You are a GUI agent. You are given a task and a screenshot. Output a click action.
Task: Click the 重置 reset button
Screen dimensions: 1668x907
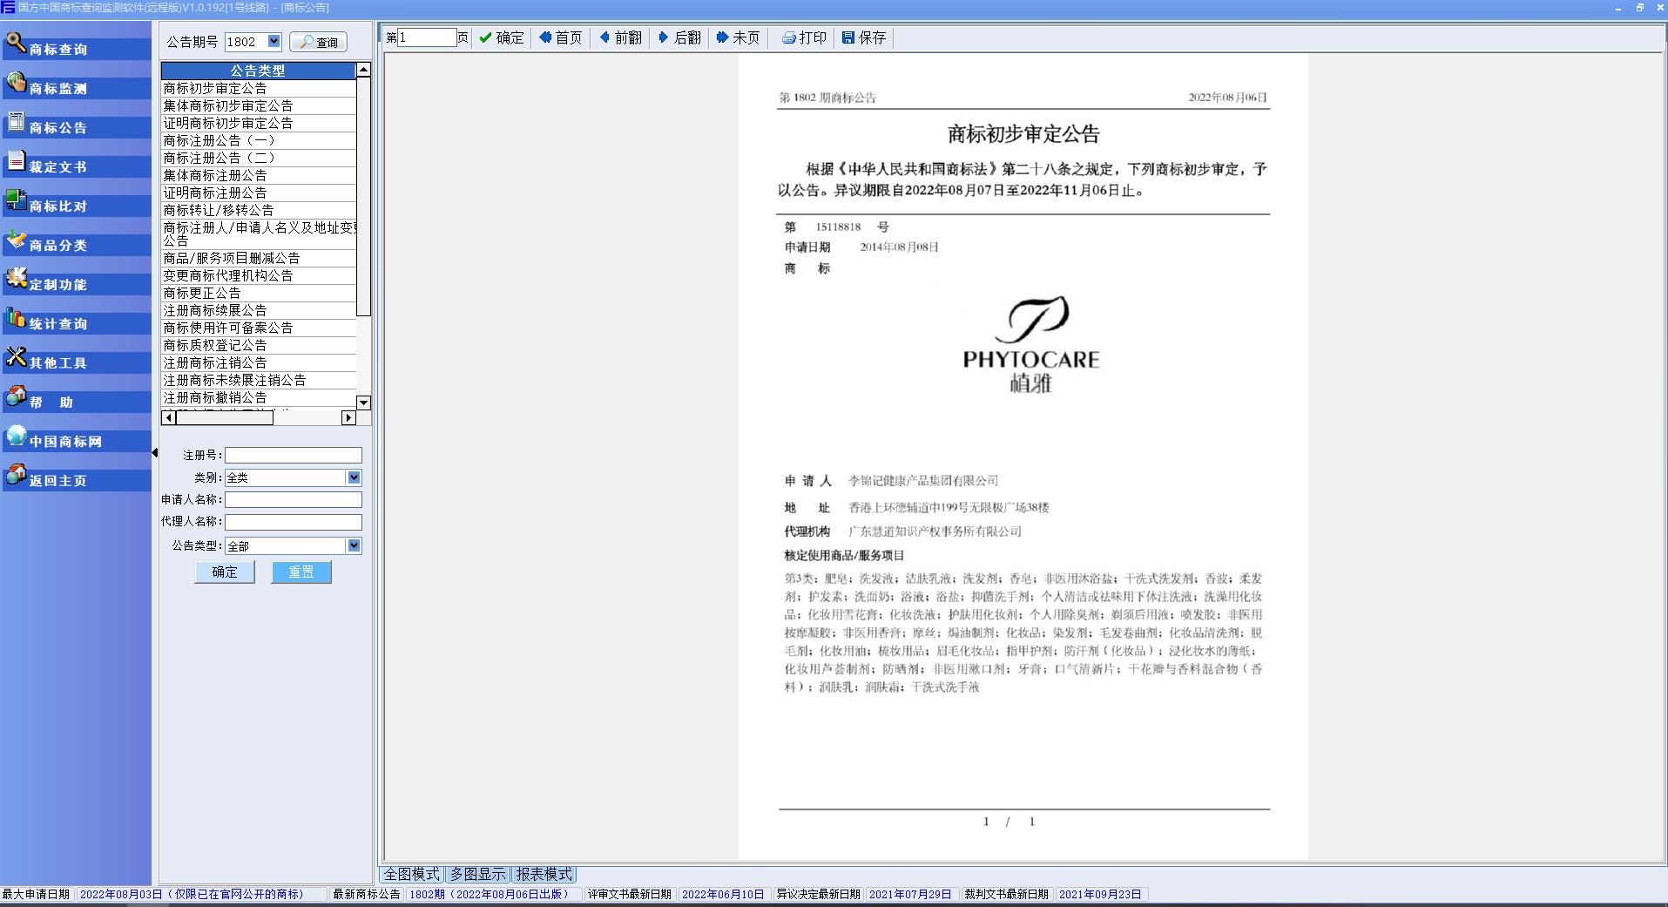pyautogui.click(x=301, y=572)
